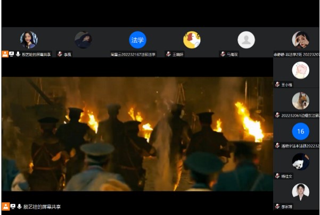Click the screen share icon below the video
Viewport: 320px width, 215px height.
tap(12, 206)
